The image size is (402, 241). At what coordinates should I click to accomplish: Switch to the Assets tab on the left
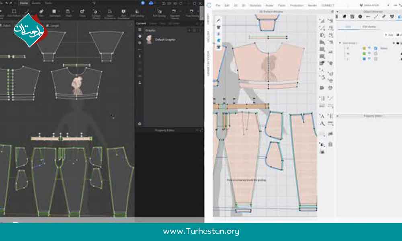(35, 2)
